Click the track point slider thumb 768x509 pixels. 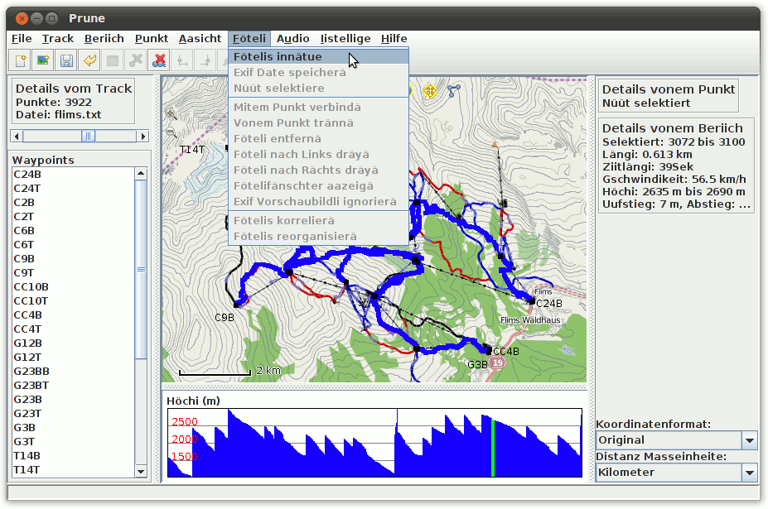click(88, 136)
